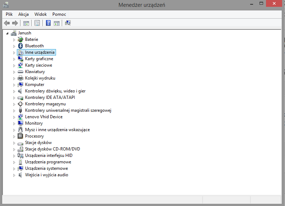
Task: Click the blue Help question mark icon
Action: click(x=48, y=23)
